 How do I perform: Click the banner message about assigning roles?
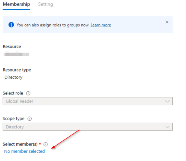(x=53, y=25)
